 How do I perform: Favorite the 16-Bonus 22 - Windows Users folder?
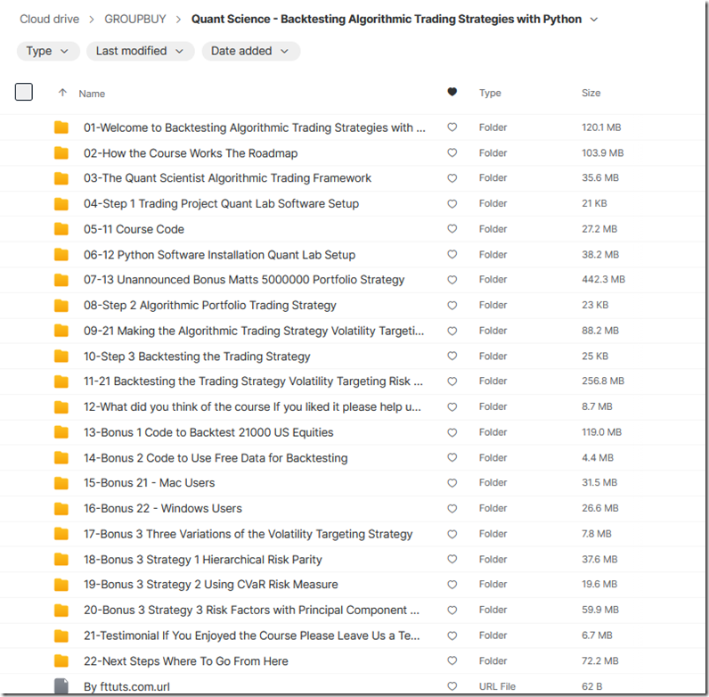(452, 508)
